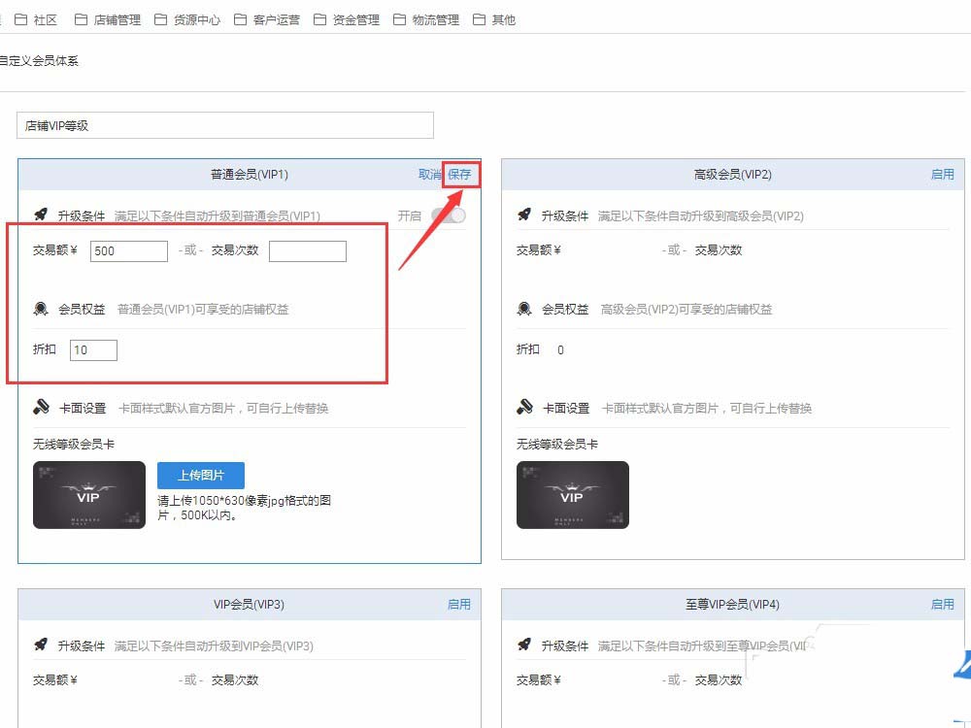Image resolution: width=971 pixels, height=728 pixels.
Task: Click the rocket icon in the VIP2 card
Action: 524,215
